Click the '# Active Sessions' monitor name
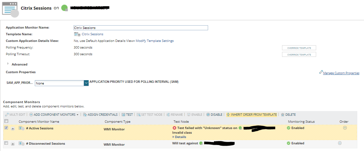364x151 pixels. tap(40, 128)
